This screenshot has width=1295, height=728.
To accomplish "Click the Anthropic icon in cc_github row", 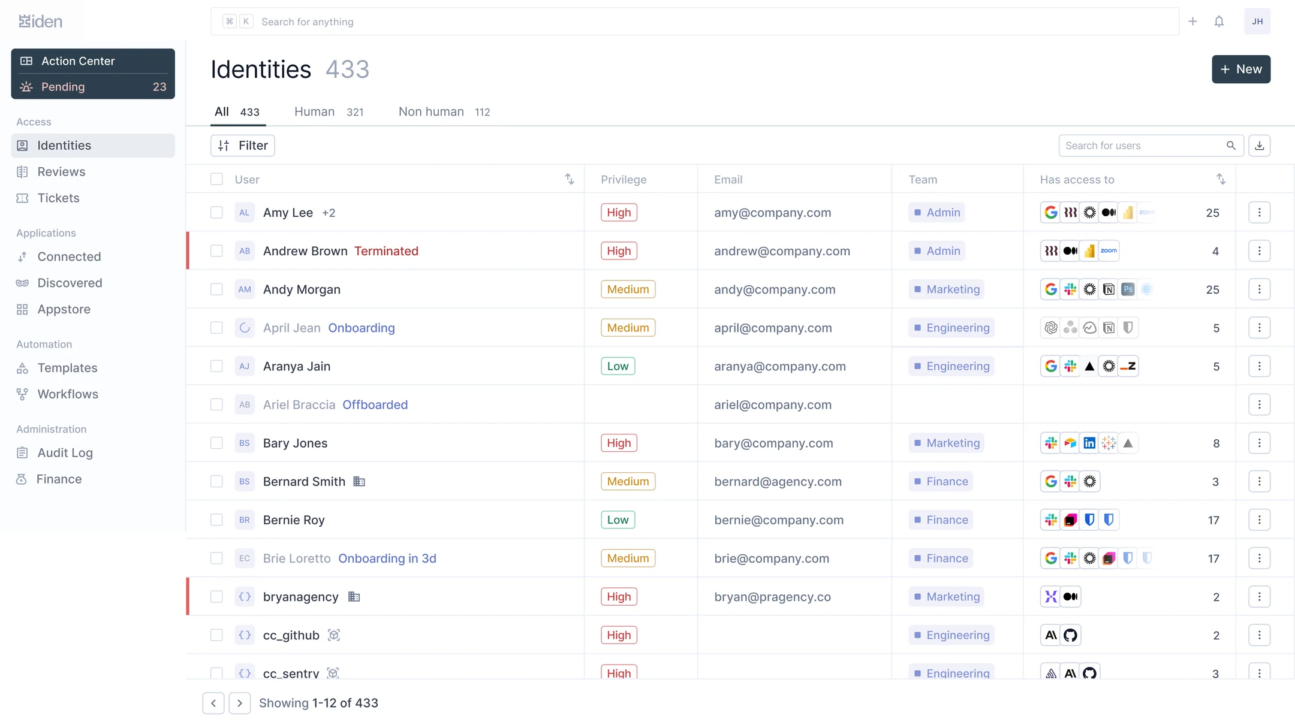I will pyautogui.click(x=1051, y=635).
